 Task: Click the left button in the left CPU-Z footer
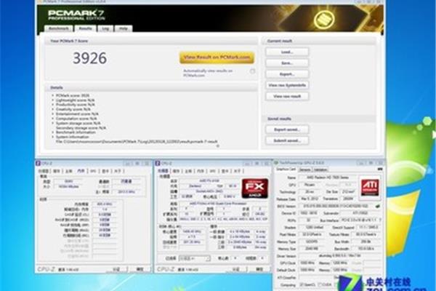tap(116, 269)
